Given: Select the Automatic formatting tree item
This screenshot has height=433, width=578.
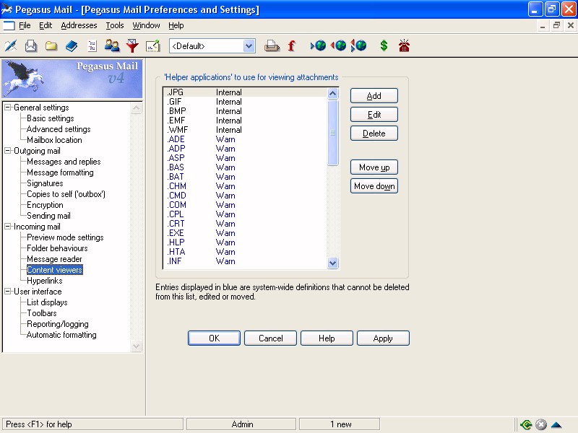Looking at the screenshot, I should point(61,335).
